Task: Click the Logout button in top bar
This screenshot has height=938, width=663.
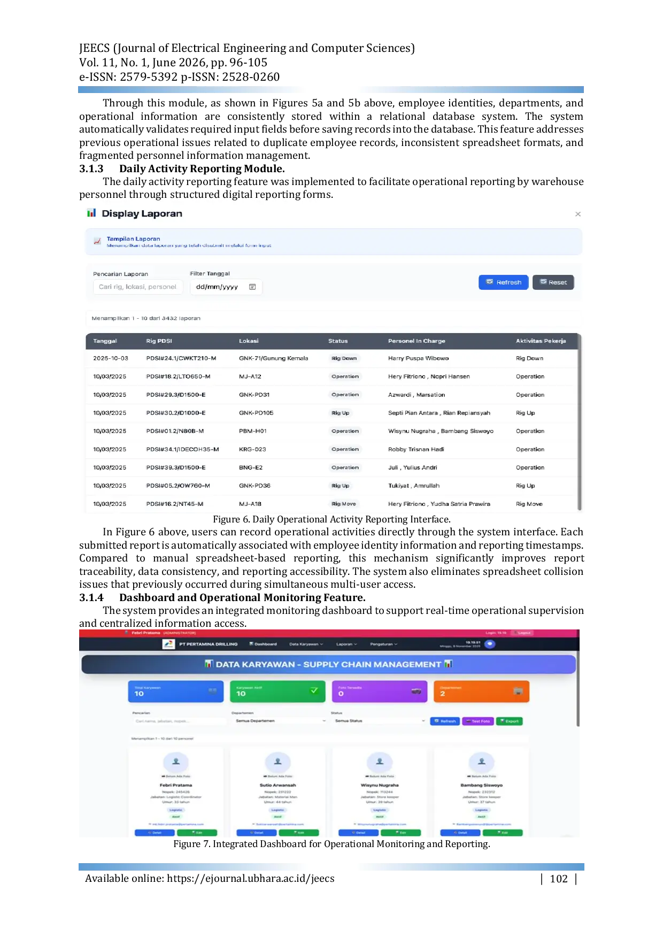Action: [x=521, y=633]
